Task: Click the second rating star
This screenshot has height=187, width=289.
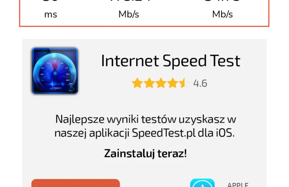Action: coord(149,83)
